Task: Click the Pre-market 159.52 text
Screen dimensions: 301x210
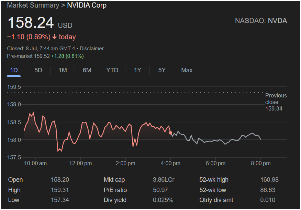Action: (x=29, y=56)
